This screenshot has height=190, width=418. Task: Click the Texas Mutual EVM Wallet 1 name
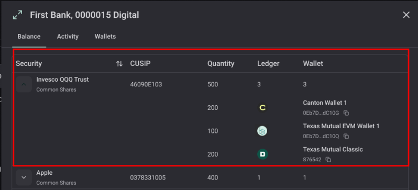pos(341,126)
